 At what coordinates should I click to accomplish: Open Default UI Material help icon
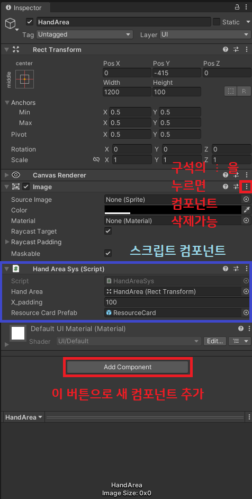(x=240, y=329)
